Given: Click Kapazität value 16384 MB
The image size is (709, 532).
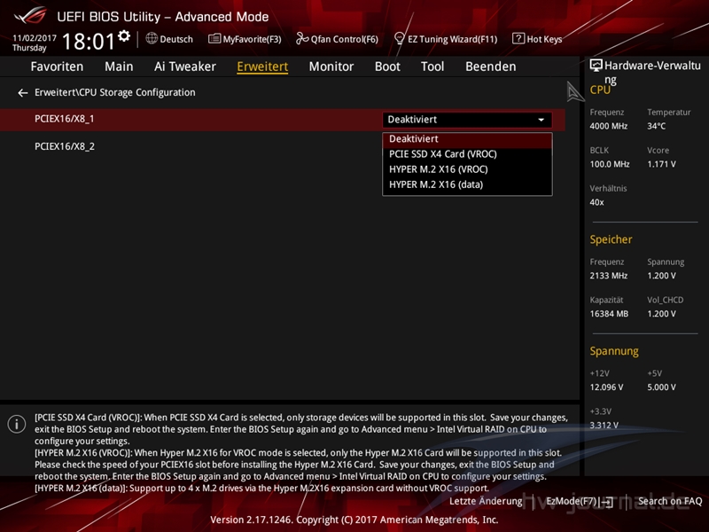Looking at the screenshot, I should point(609,314).
